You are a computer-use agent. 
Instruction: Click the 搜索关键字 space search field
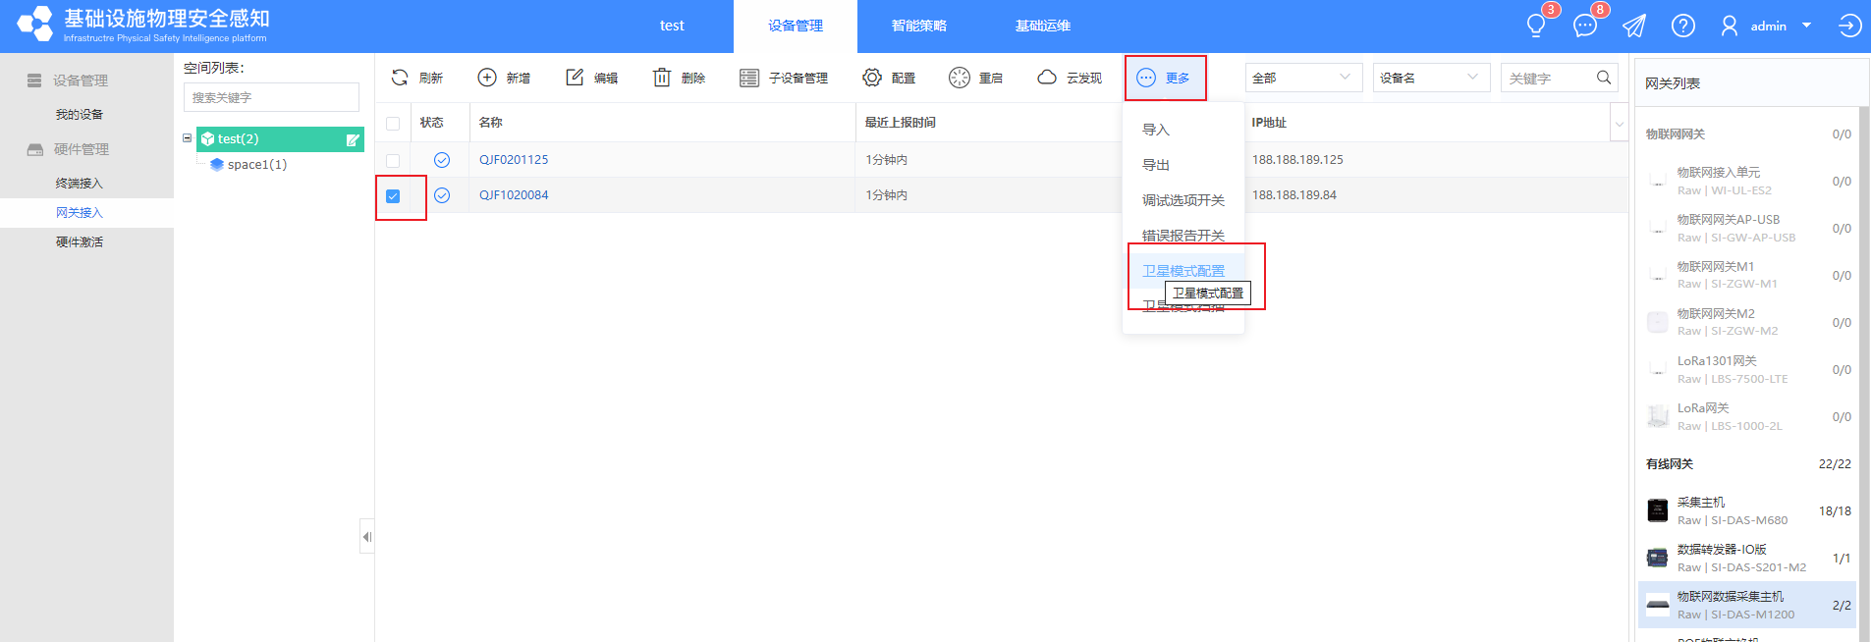271,97
